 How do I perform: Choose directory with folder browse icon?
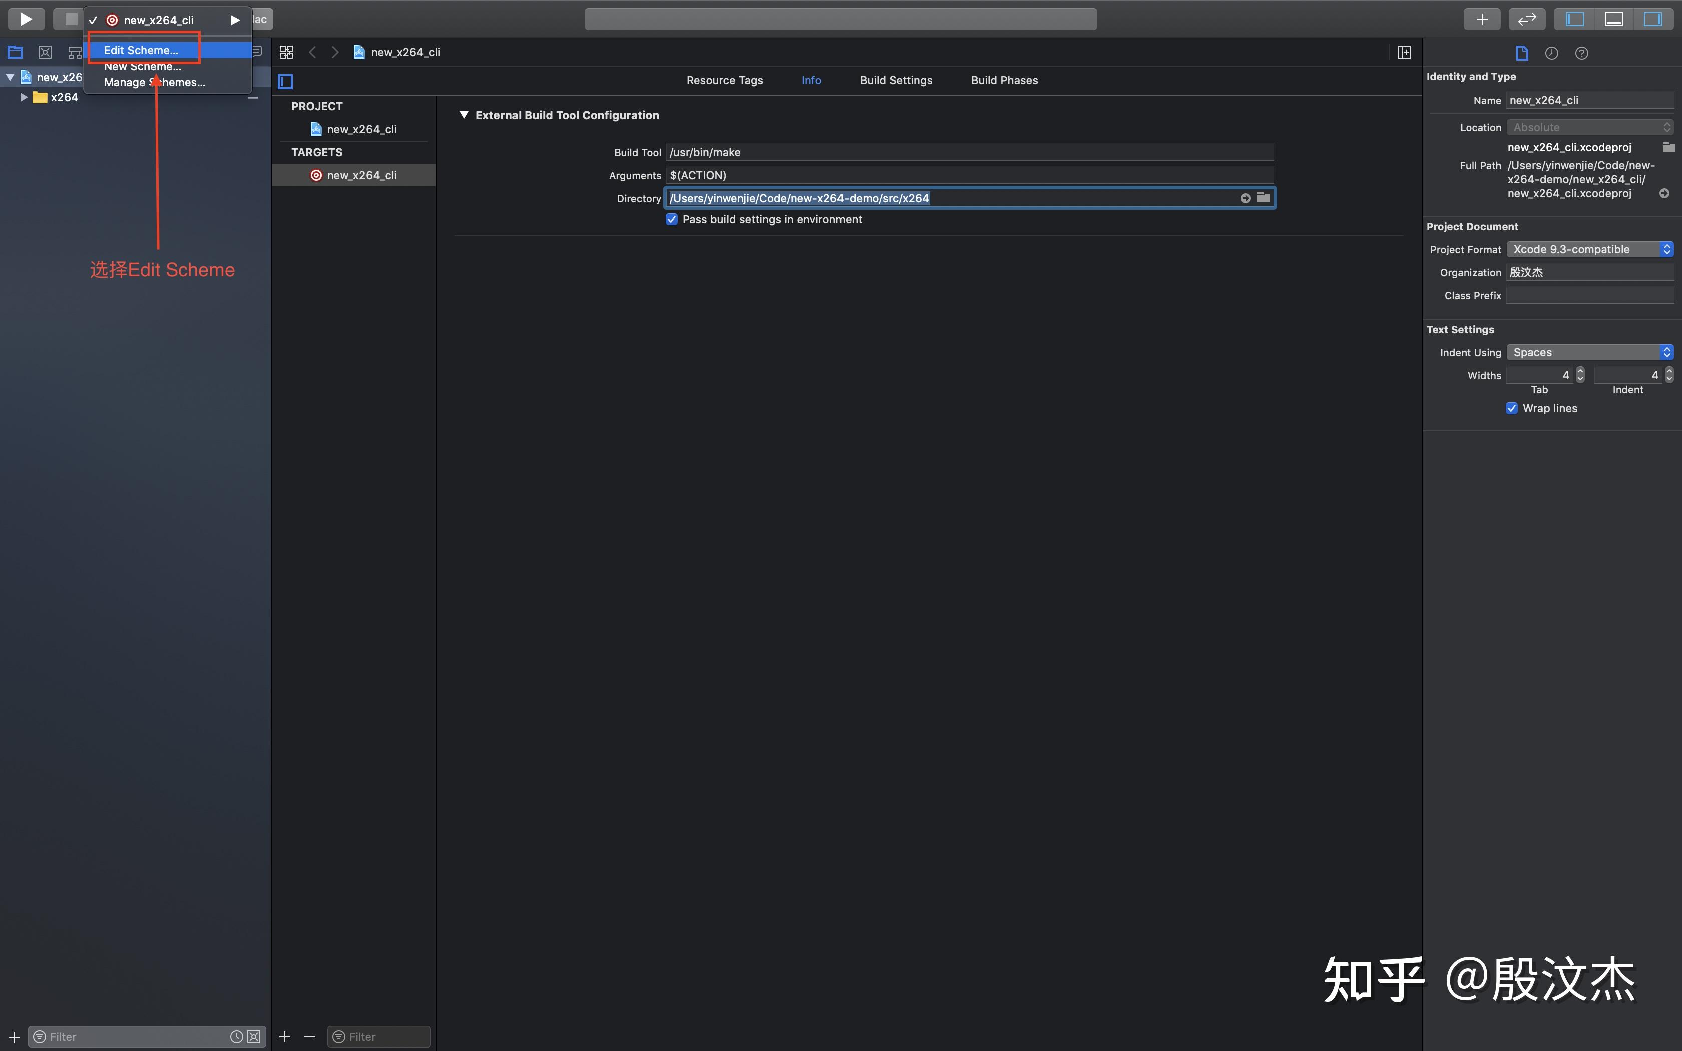pos(1263,198)
